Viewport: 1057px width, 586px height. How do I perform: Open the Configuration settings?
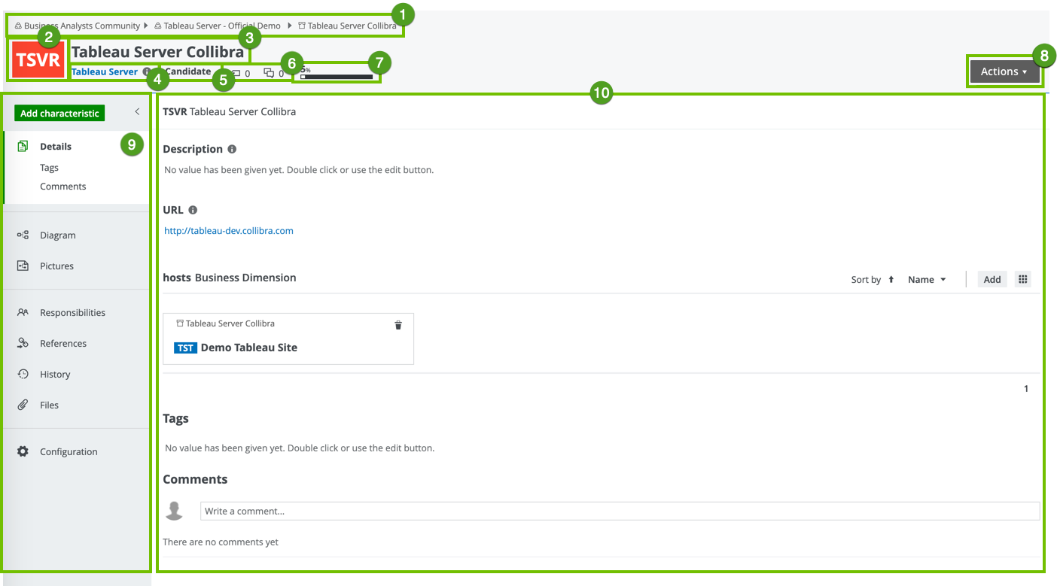68,452
